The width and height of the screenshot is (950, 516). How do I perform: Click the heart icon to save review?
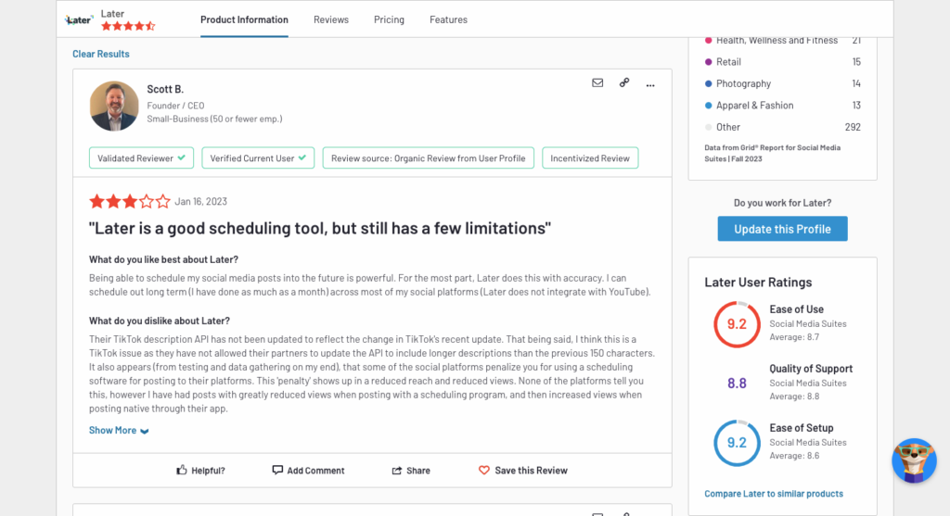484,470
